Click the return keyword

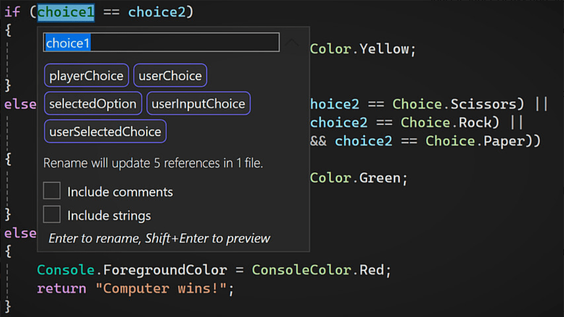pyautogui.click(x=61, y=288)
